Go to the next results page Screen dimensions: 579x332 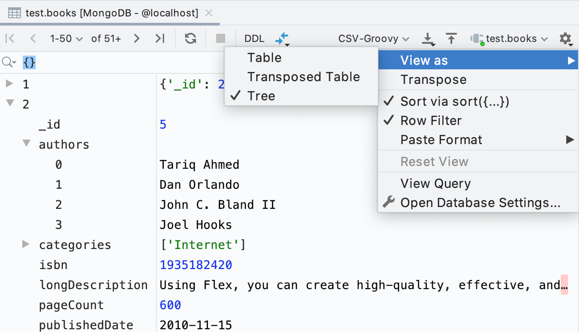[136, 39]
